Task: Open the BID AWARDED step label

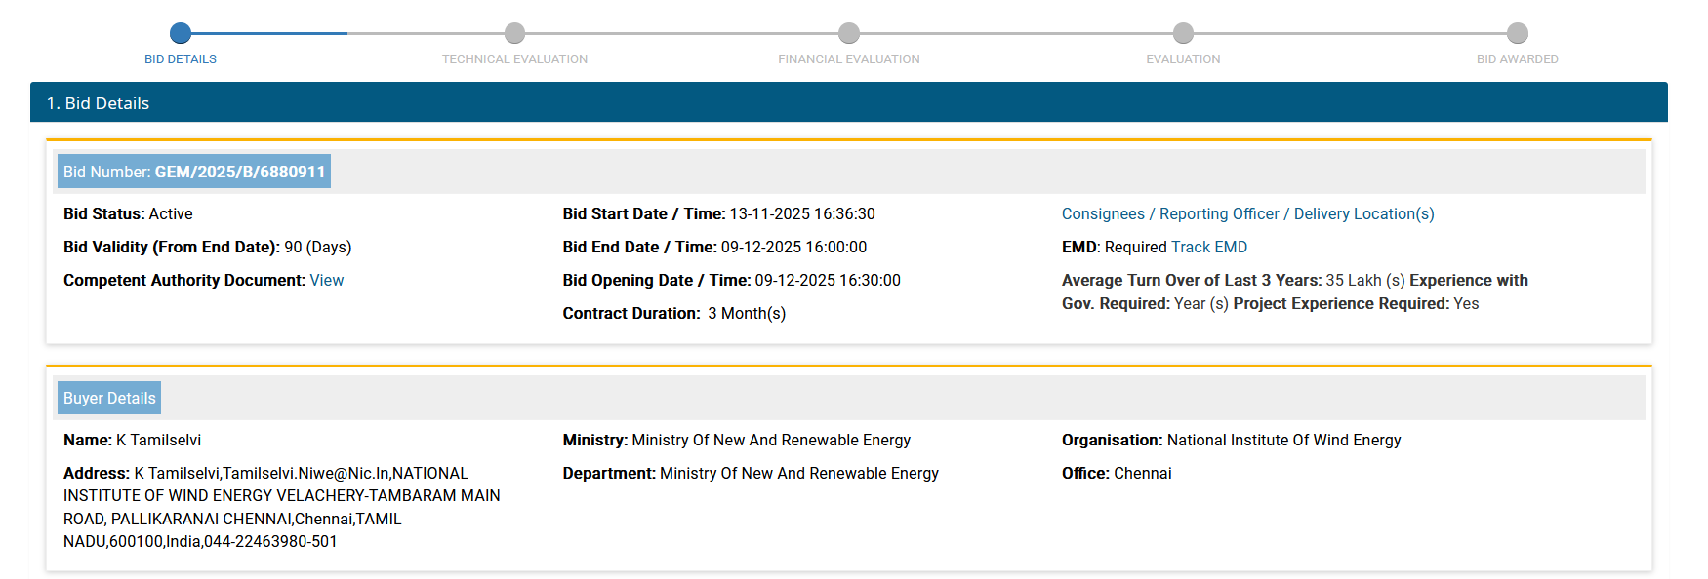Action: pyautogui.click(x=1517, y=59)
